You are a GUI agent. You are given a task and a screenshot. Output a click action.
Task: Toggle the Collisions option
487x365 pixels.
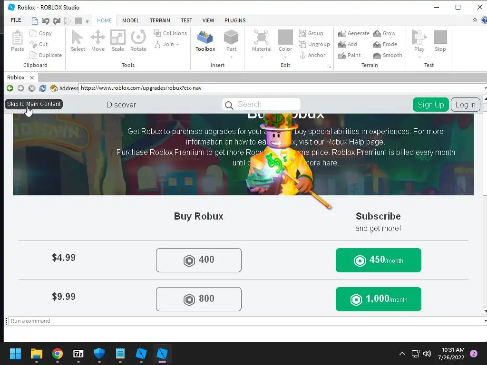[170, 33]
